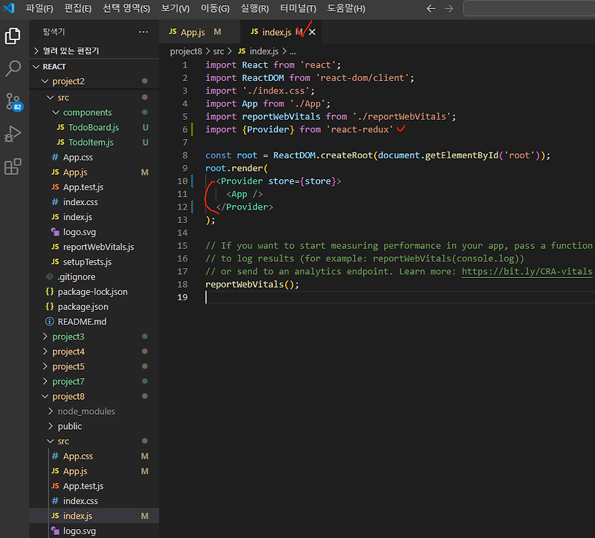The width and height of the screenshot is (595, 538).
Task: Click the top search command box
Action: (x=529, y=8)
